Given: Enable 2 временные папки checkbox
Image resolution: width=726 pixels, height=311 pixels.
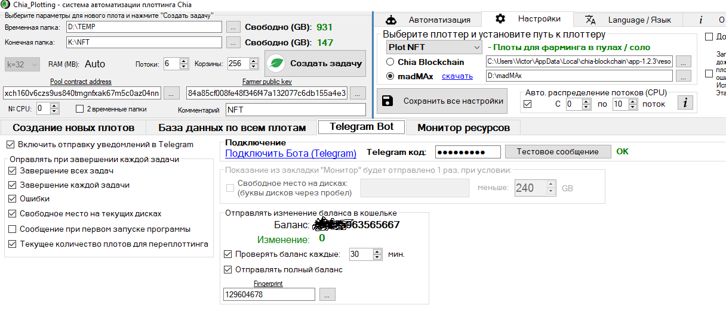Looking at the screenshot, I should [x=80, y=108].
